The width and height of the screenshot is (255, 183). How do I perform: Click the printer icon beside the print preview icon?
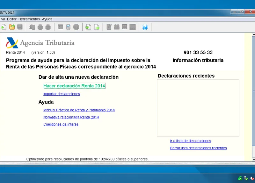click(40, 27)
